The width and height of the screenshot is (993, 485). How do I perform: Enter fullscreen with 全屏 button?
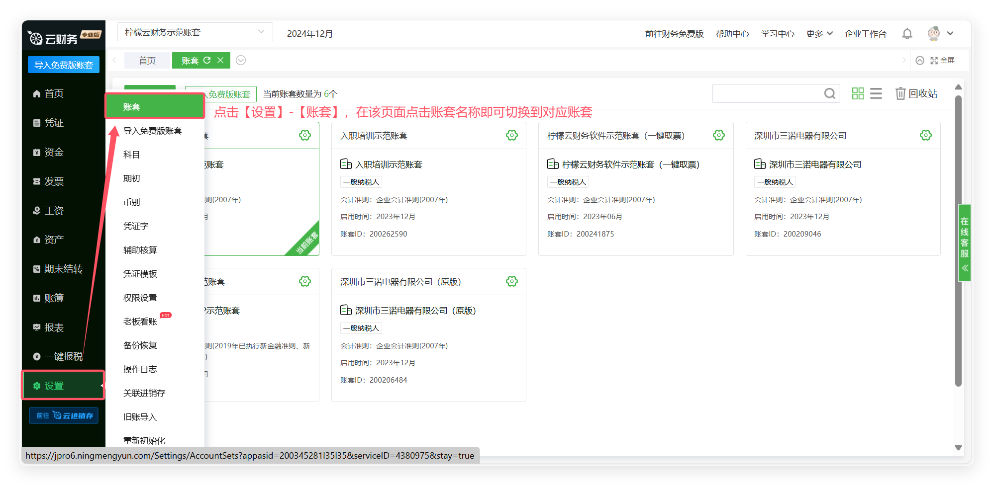943,60
